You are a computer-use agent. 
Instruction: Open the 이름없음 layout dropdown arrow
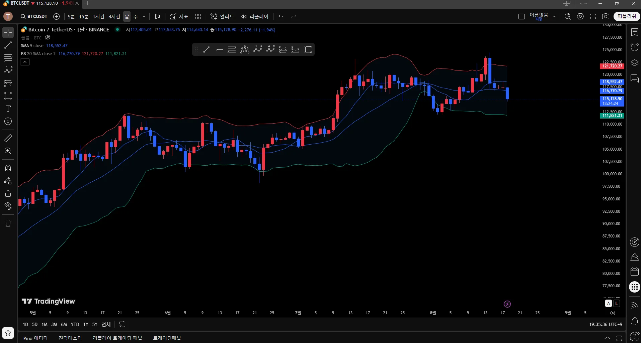[x=554, y=16]
